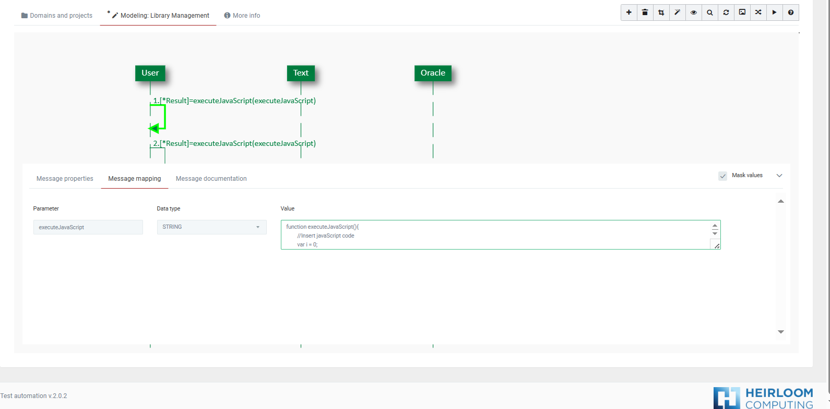Image resolution: width=830 pixels, height=409 pixels.
Task: Click the panel scrollbar down arrow
Action: click(781, 332)
